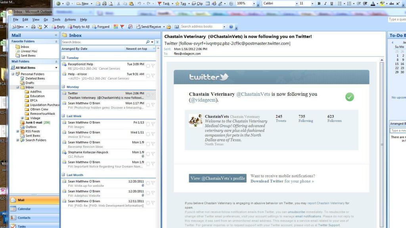The height and width of the screenshot is (228, 406).
Task: Click the Bold button in background window
Action: tap(319, 3)
